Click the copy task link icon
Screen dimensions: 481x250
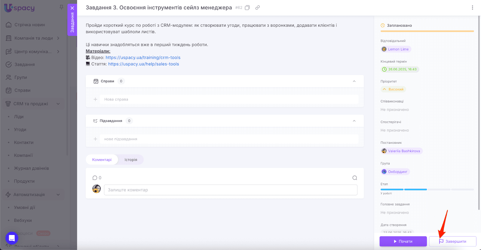(x=257, y=8)
